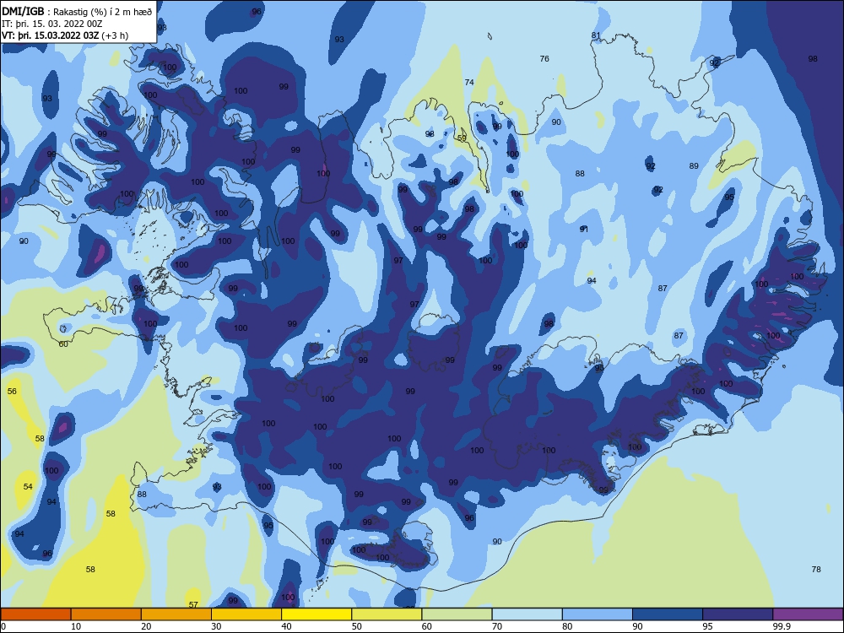Click the 0–10 dark orange legend swatch
Screen dimensions: 844x633
[x=35, y=614]
